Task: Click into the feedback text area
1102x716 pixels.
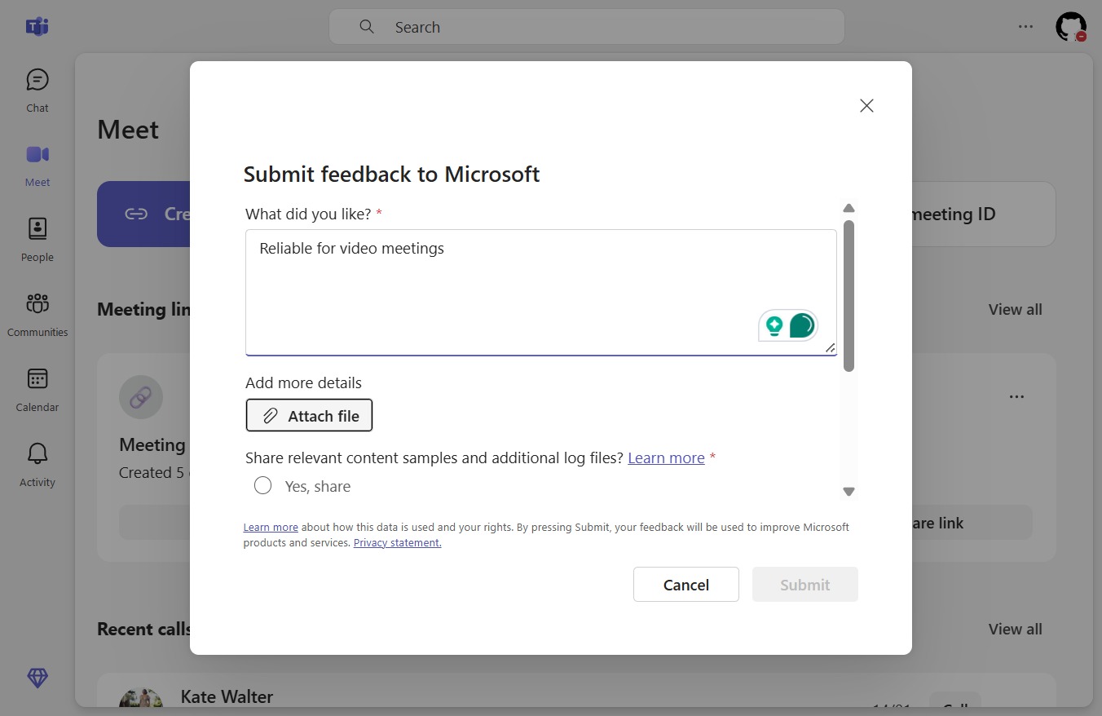Action: coord(541,293)
